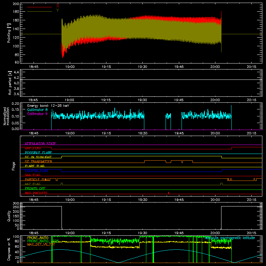
Task: Click the 'PARTICLE_FLAG' label
Action: coord(37,180)
